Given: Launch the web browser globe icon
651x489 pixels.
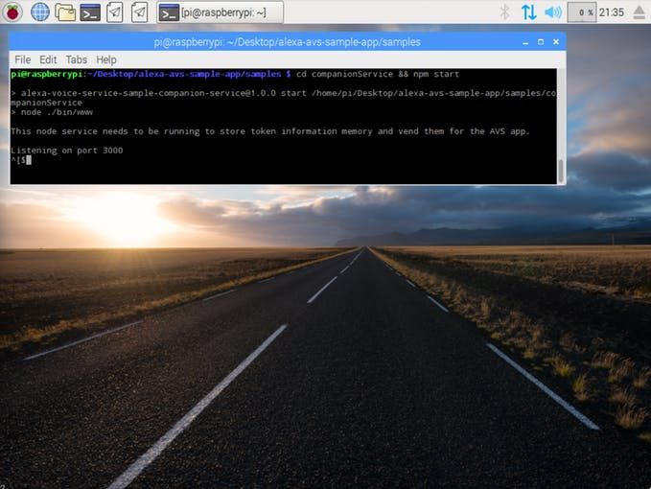Looking at the screenshot, I should coord(40,12).
